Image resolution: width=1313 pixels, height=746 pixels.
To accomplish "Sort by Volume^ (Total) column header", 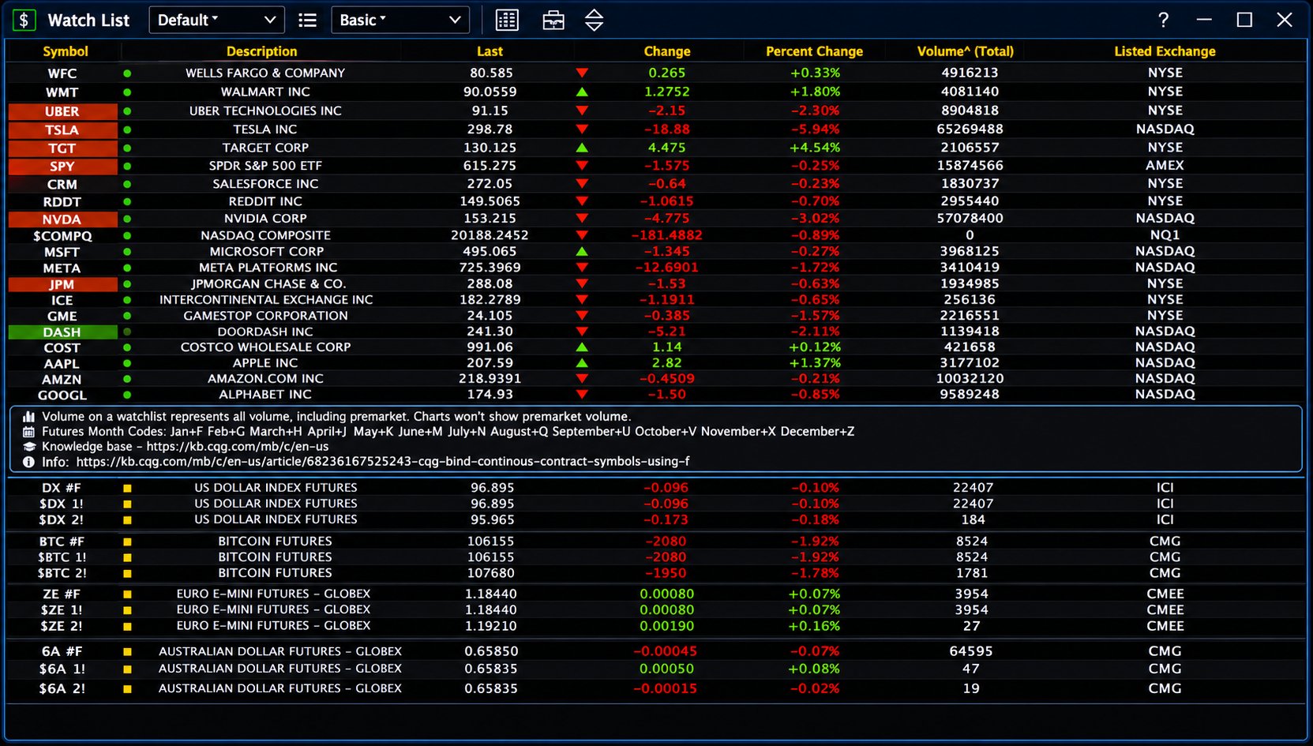I will (965, 51).
